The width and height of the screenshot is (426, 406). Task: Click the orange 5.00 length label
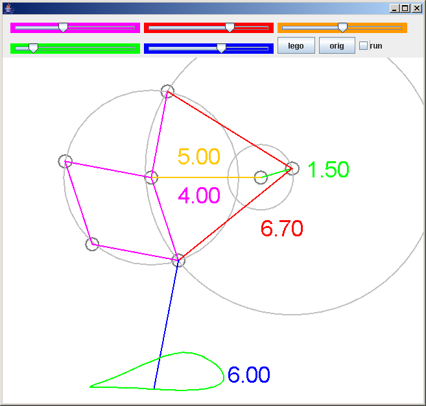[x=199, y=157]
